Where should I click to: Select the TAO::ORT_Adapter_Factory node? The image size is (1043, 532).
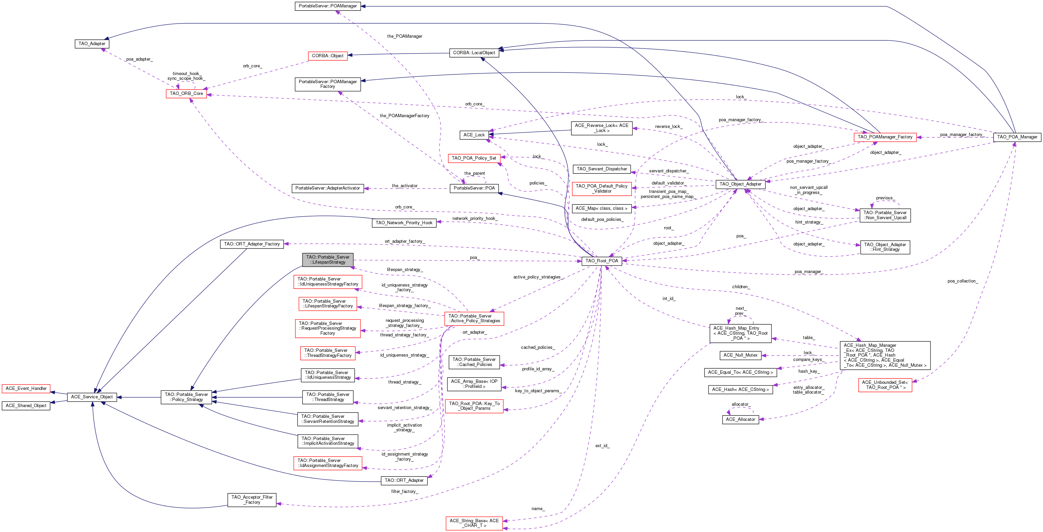[x=252, y=244]
